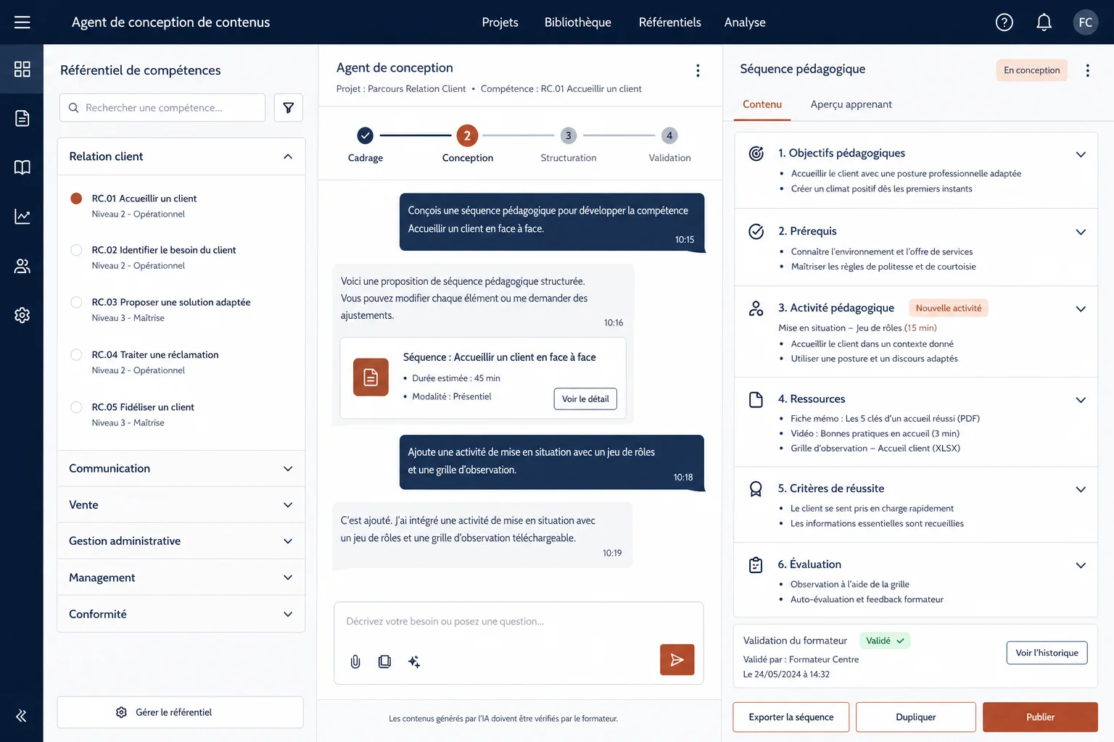Image resolution: width=1114 pixels, height=742 pixels.
Task: Click the paperclip attach icon in message box
Action: coord(355,662)
